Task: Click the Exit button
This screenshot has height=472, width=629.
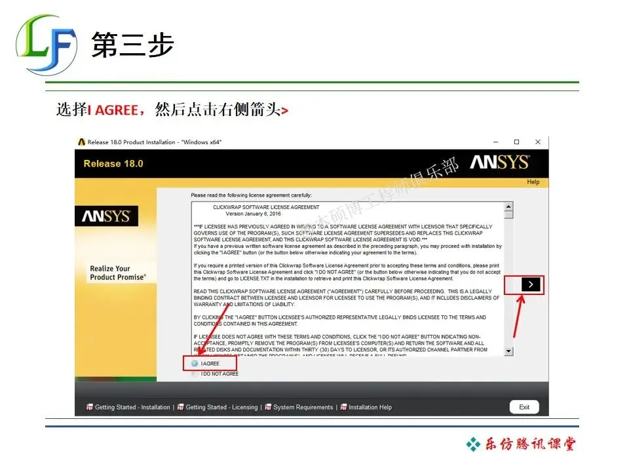Action: pos(524,407)
